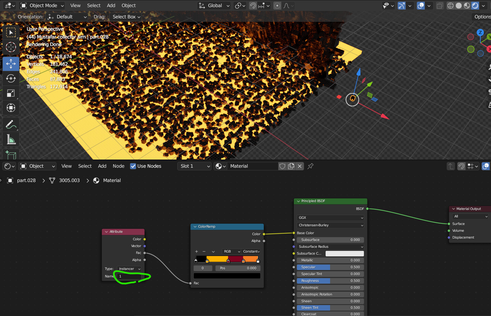Image resolution: width=491 pixels, height=316 pixels.
Task: Toggle the Use Nodes checkbox
Action: (x=133, y=166)
